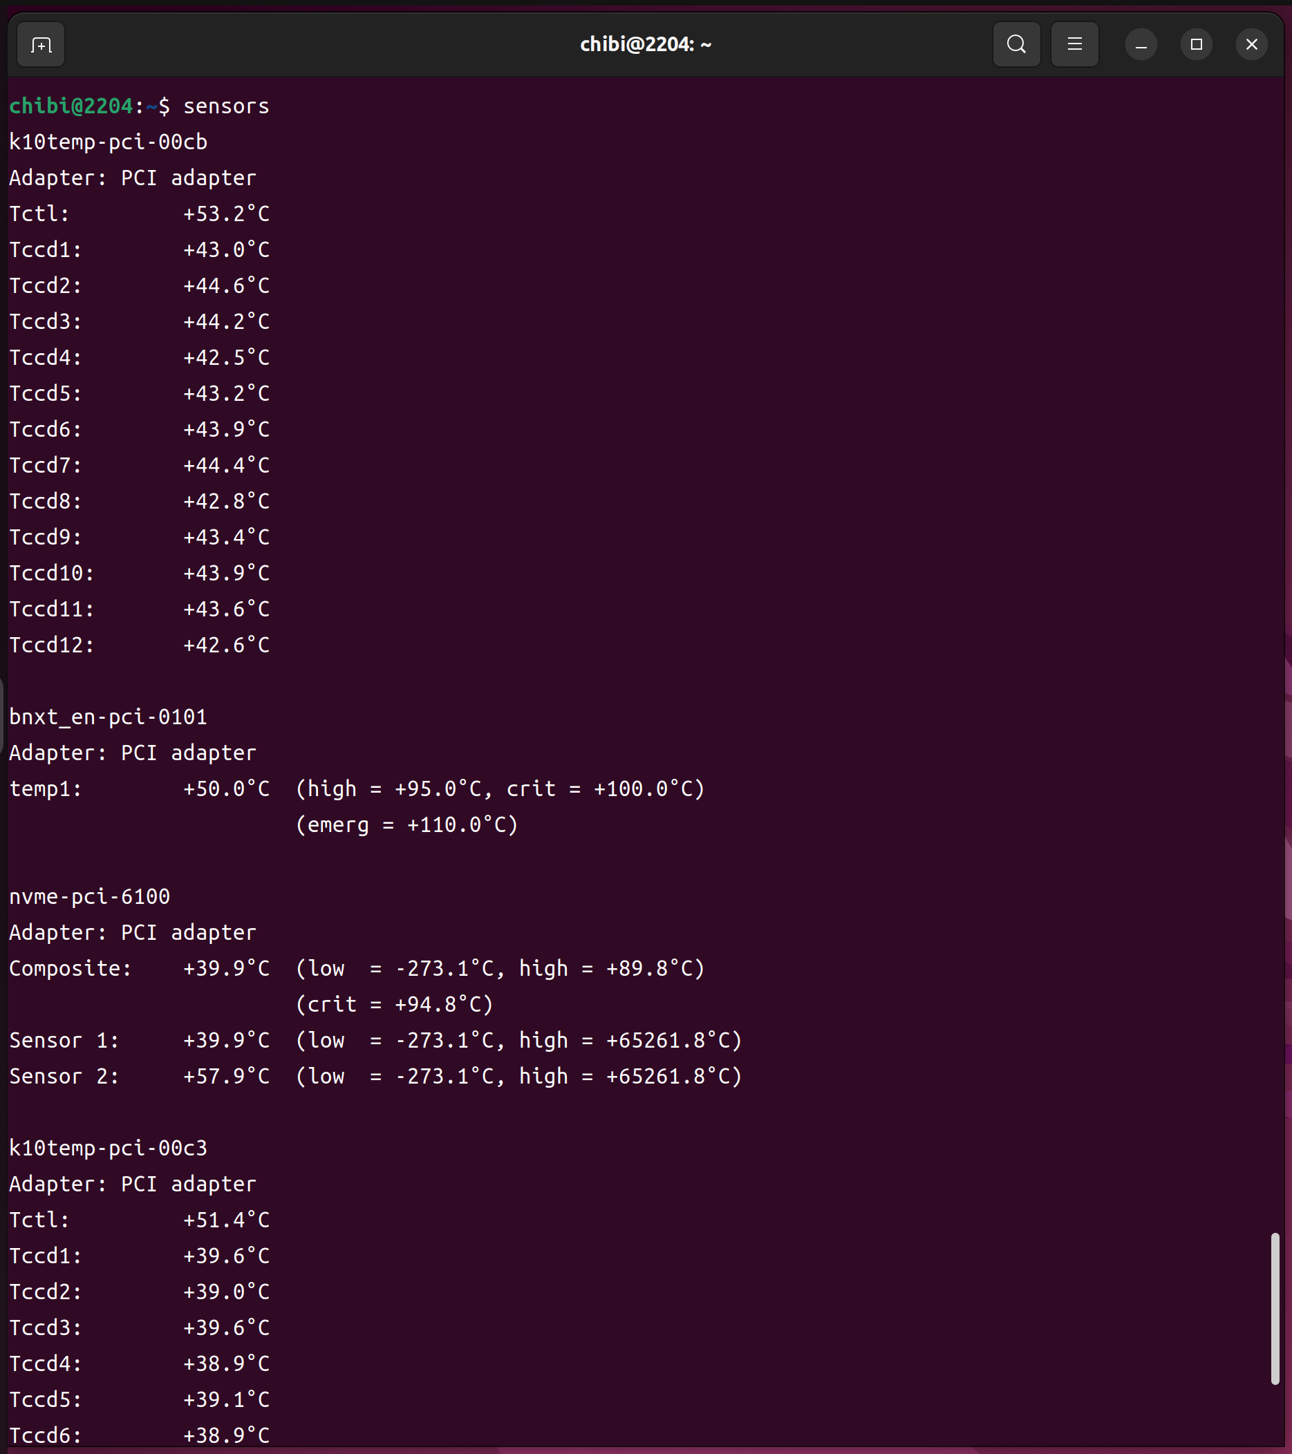The height and width of the screenshot is (1454, 1292).
Task: Click the Tctl +53.2°C reading
Action: coord(226,214)
